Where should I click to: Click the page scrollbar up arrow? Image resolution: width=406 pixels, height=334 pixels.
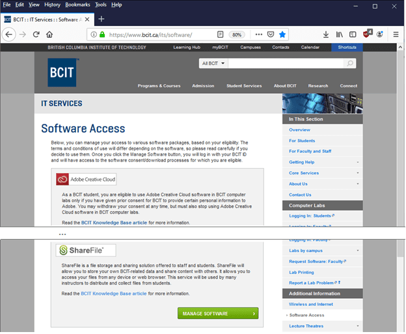coord(400,47)
